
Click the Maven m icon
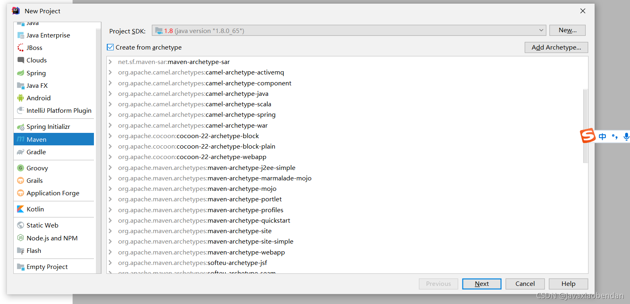21,140
